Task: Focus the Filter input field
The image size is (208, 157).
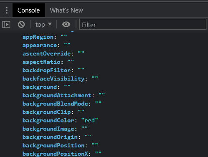Action: point(143,25)
